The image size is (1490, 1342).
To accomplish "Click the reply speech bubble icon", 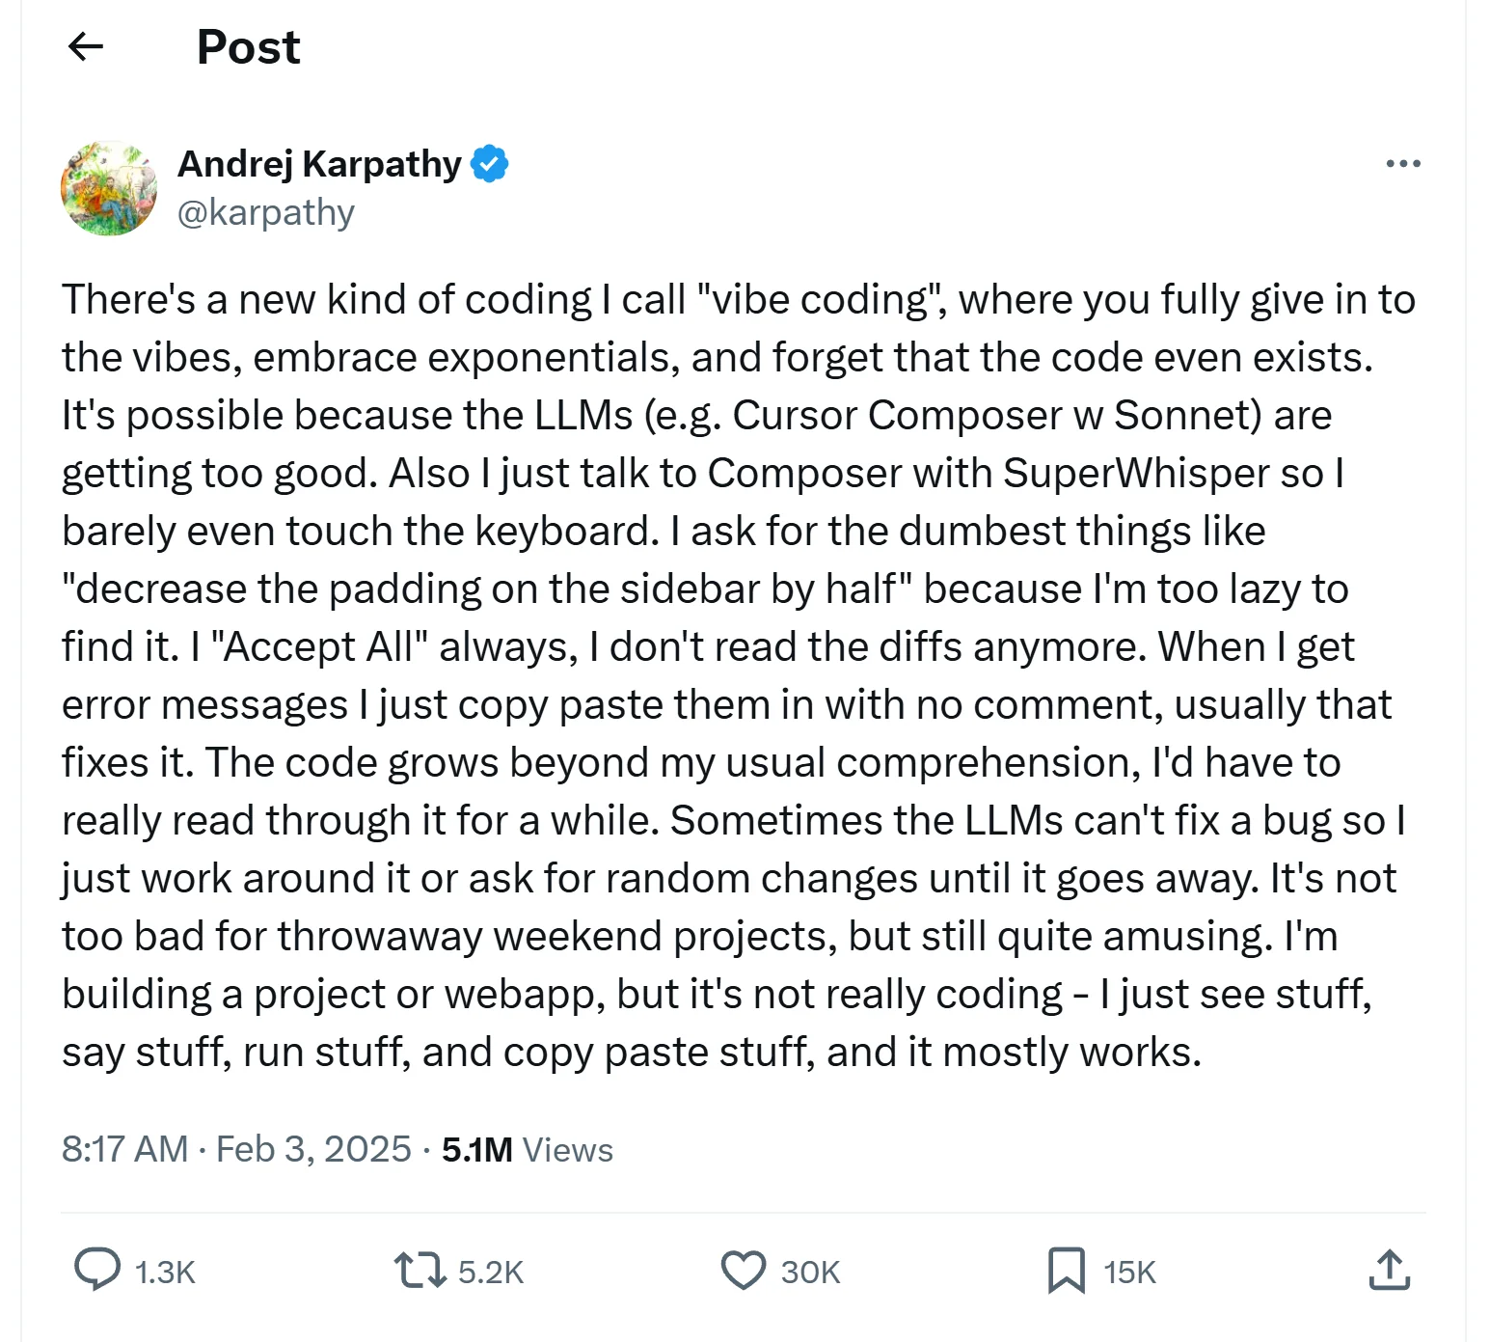I will (97, 1270).
